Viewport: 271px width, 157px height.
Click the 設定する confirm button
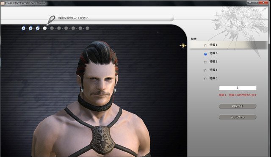pos(238,106)
